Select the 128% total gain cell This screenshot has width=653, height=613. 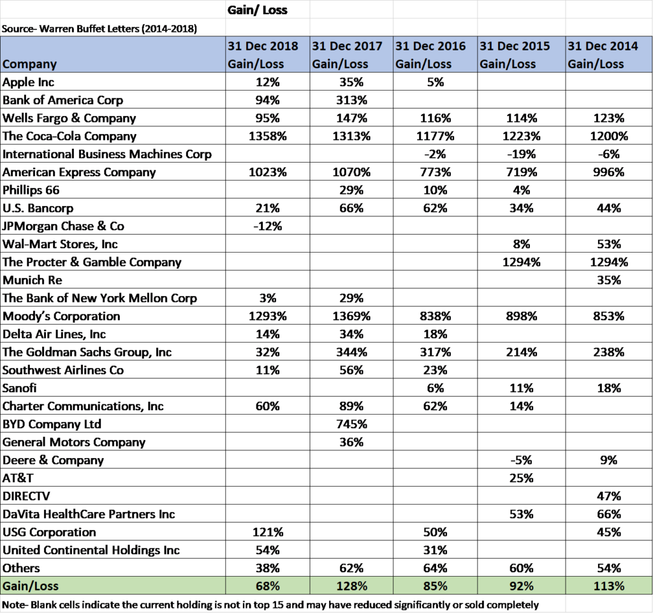click(351, 586)
